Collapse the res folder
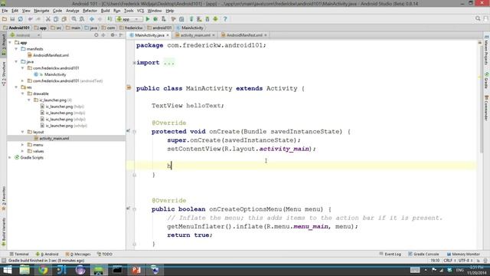 (x=16, y=87)
